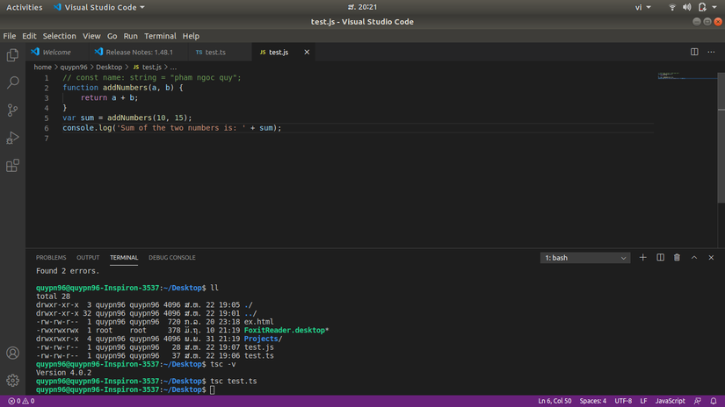The image size is (725, 407).
Task: Open editor More Actions ellipsis menu
Action: coord(711,52)
